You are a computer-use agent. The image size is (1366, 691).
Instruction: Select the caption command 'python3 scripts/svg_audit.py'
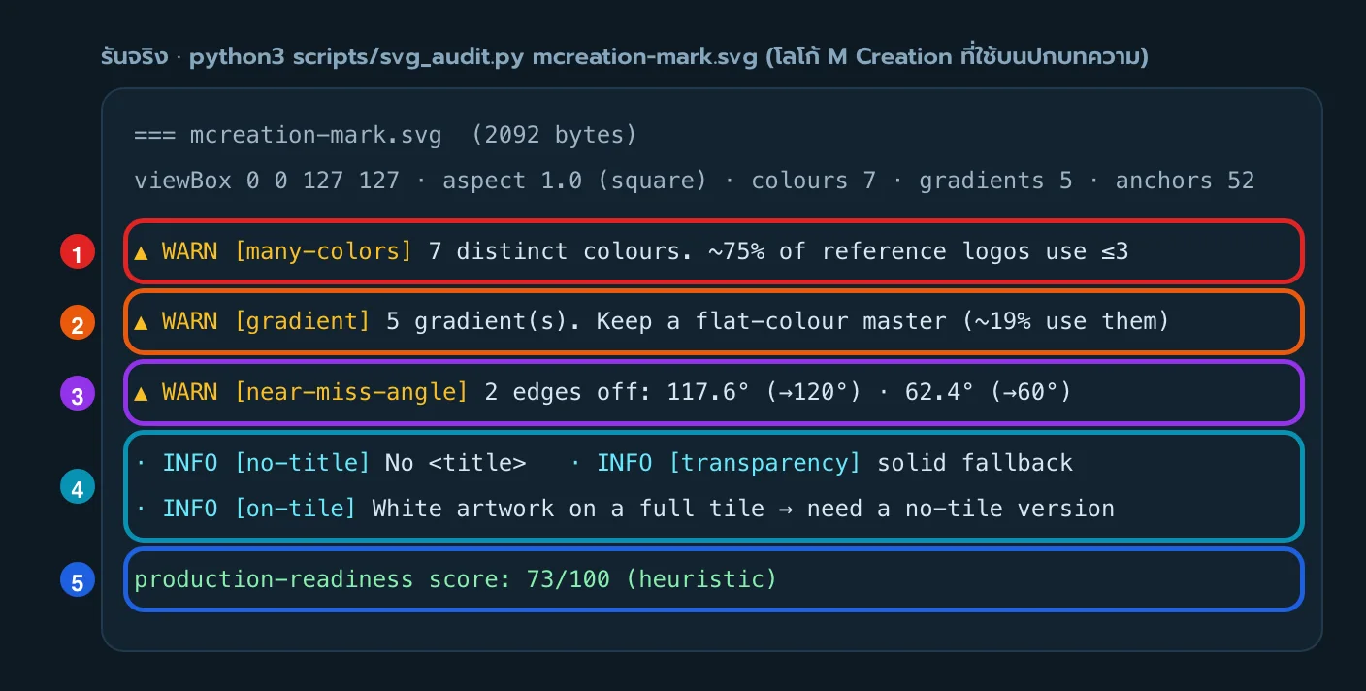(357, 57)
